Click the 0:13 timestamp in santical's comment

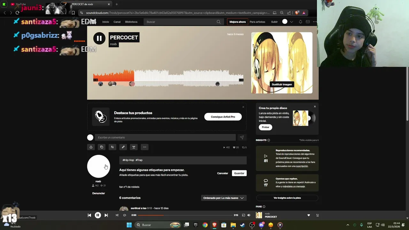tap(150, 208)
